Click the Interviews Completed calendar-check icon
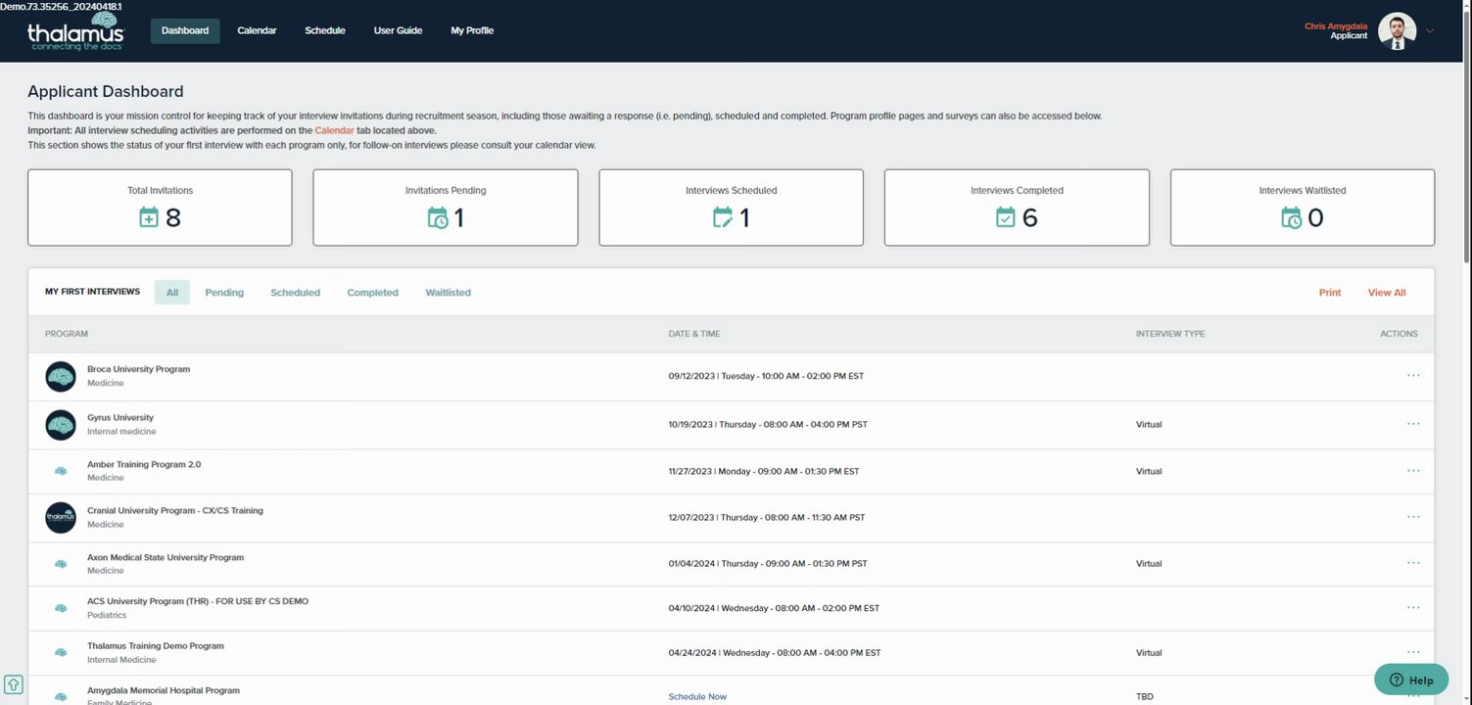Image resolution: width=1472 pixels, height=705 pixels. pyautogui.click(x=1005, y=217)
